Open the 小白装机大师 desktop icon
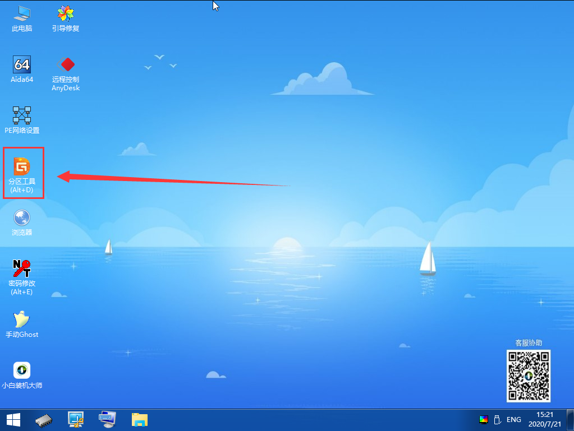Screen dimensions: 574x431 pos(22,375)
